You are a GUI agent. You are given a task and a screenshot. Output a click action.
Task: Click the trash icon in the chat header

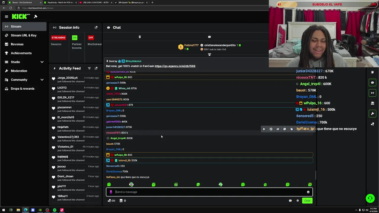[140, 37]
